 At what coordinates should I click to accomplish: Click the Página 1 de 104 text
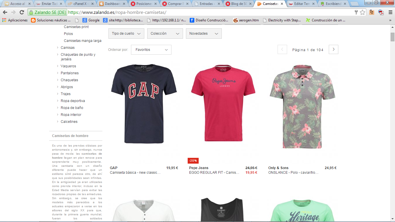308,50
